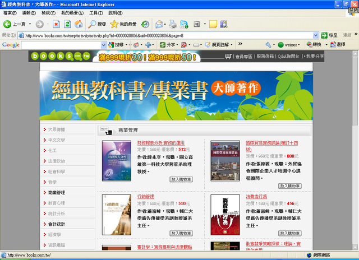Image resolution: width=359 pixels, height=260 pixels.
Task: Expand the Links bar chevron
Action: (356, 34)
